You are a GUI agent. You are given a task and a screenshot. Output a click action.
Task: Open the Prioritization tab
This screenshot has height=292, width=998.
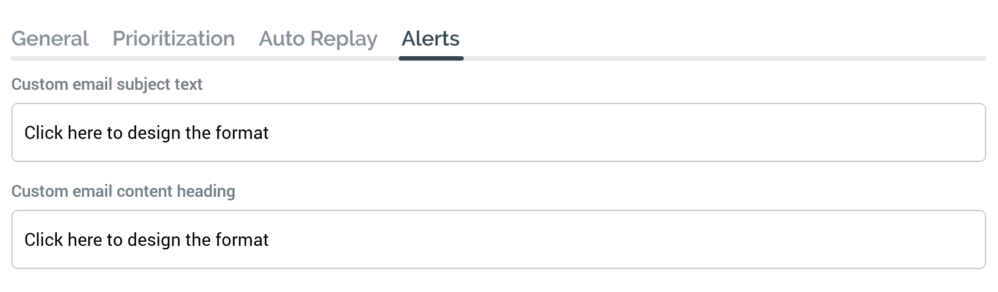(x=174, y=39)
